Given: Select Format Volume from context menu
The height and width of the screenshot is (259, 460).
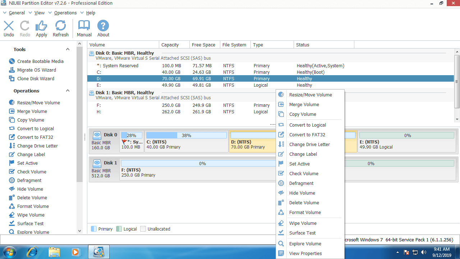Looking at the screenshot, I should pos(305,213).
